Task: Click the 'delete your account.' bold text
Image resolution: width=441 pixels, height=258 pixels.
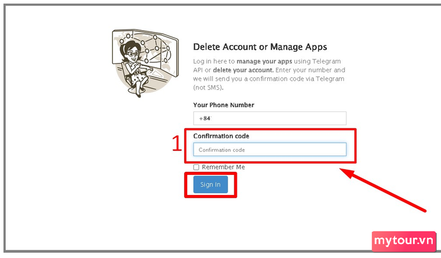Action: [243, 70]
